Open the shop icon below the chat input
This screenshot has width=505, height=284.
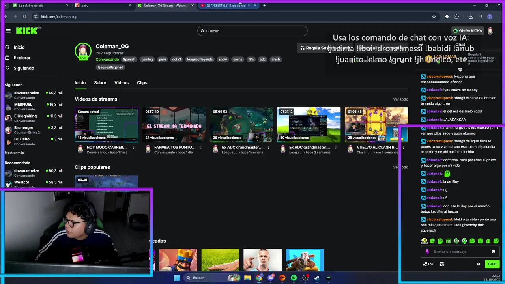click(442, 264)
